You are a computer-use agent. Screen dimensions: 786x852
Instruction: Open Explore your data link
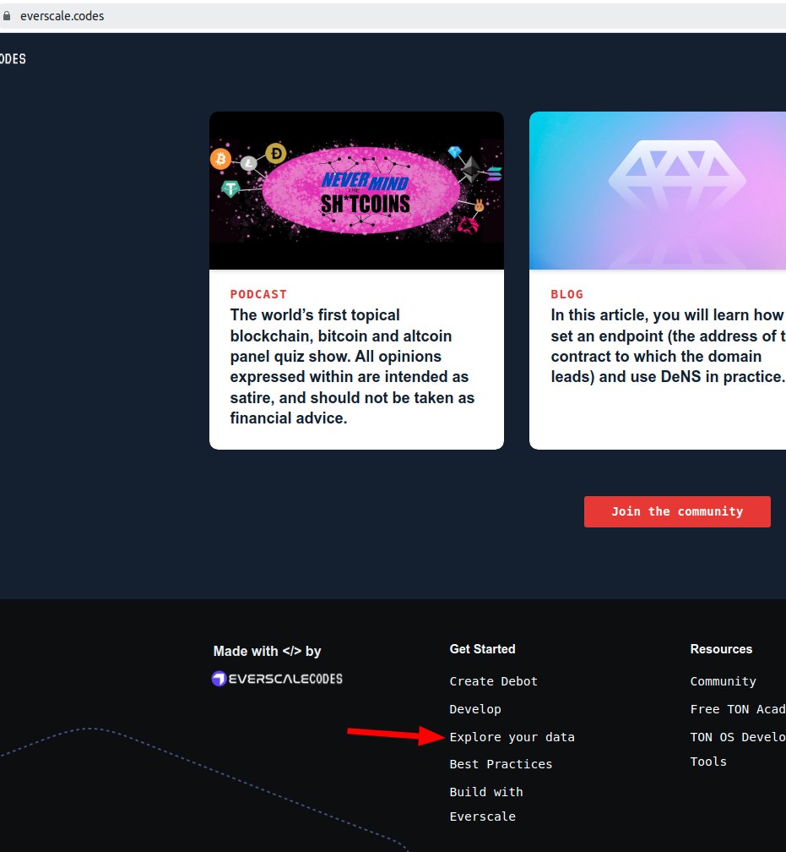point(512,737)
